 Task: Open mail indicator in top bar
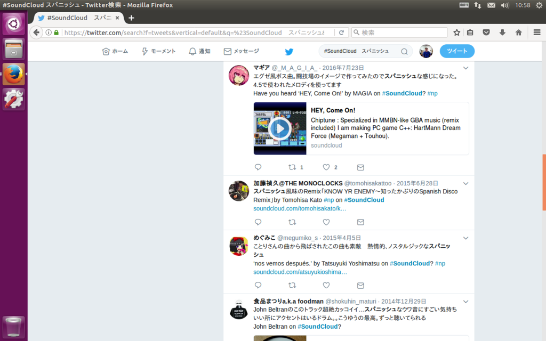491,5
